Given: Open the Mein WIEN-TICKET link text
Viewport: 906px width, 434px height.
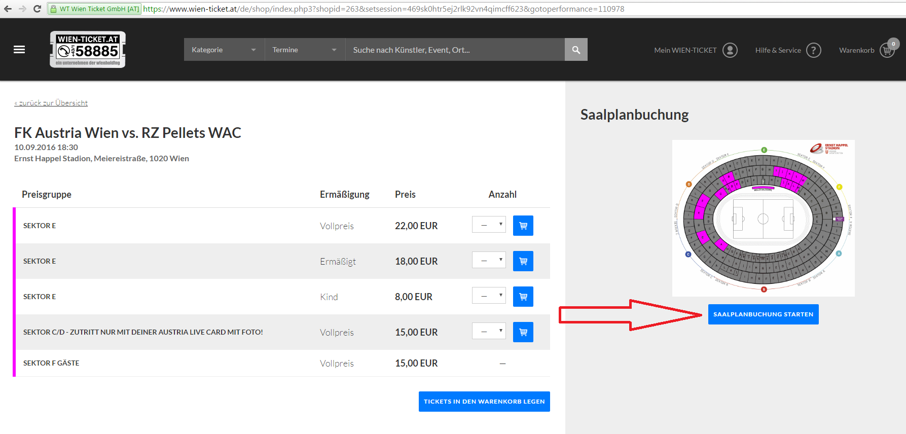Looking at the screenshot, I should pyautogui.click(x=685, y=50).
